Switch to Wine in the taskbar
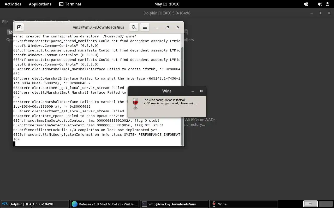This screenshot has height=208, width=334. pyautogui.click(x=243, y=204)
